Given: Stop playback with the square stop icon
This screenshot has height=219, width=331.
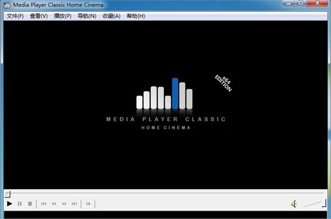Looking at the screenshot, I should click(30, 204).
